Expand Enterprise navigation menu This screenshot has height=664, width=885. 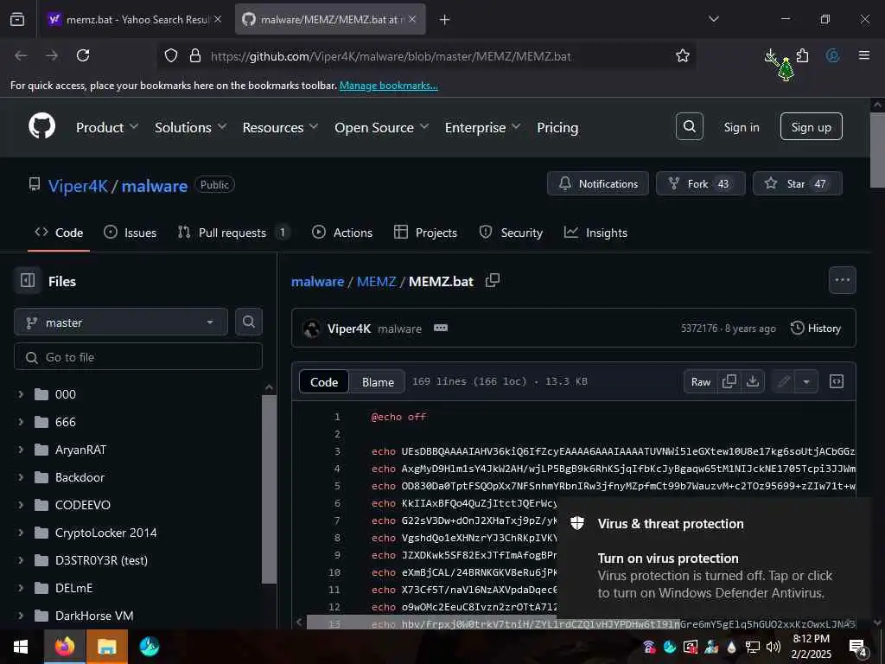point(482,128)
